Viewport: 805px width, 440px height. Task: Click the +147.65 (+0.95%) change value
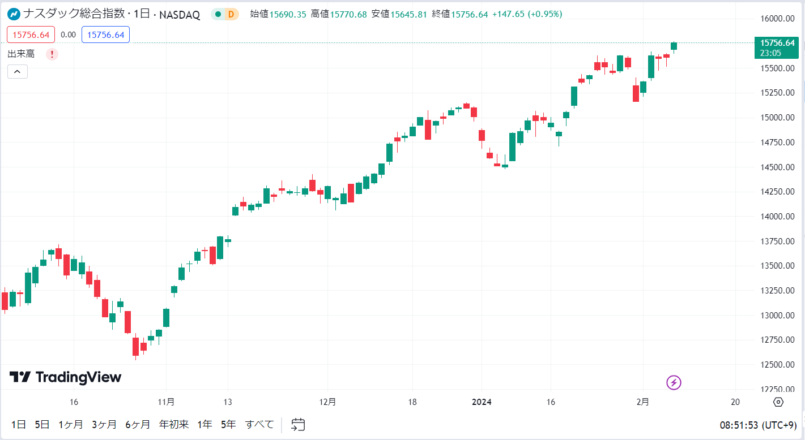[527, 14]
